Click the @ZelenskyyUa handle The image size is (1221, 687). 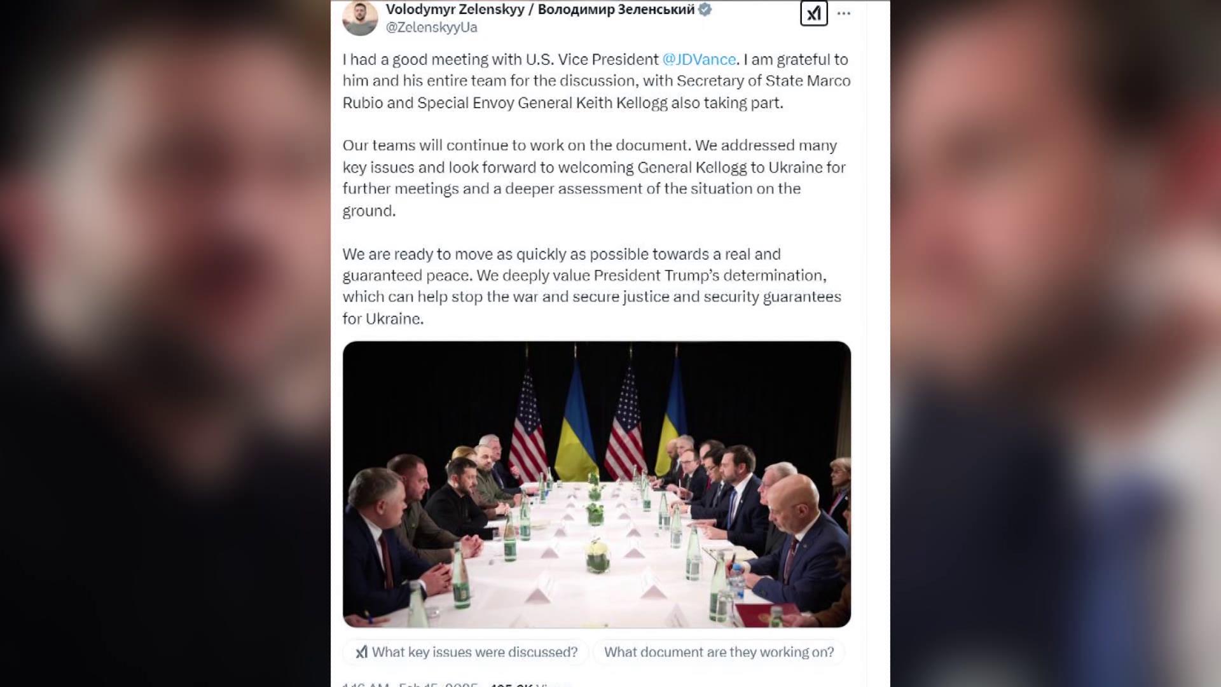click(x=431, y=27)
